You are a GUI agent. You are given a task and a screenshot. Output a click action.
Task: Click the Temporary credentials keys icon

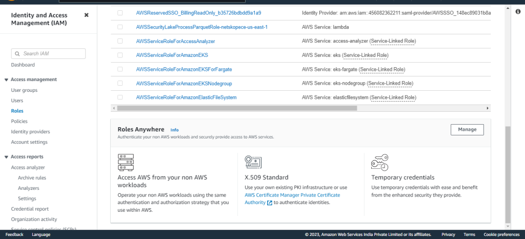[x=380, y=163]
